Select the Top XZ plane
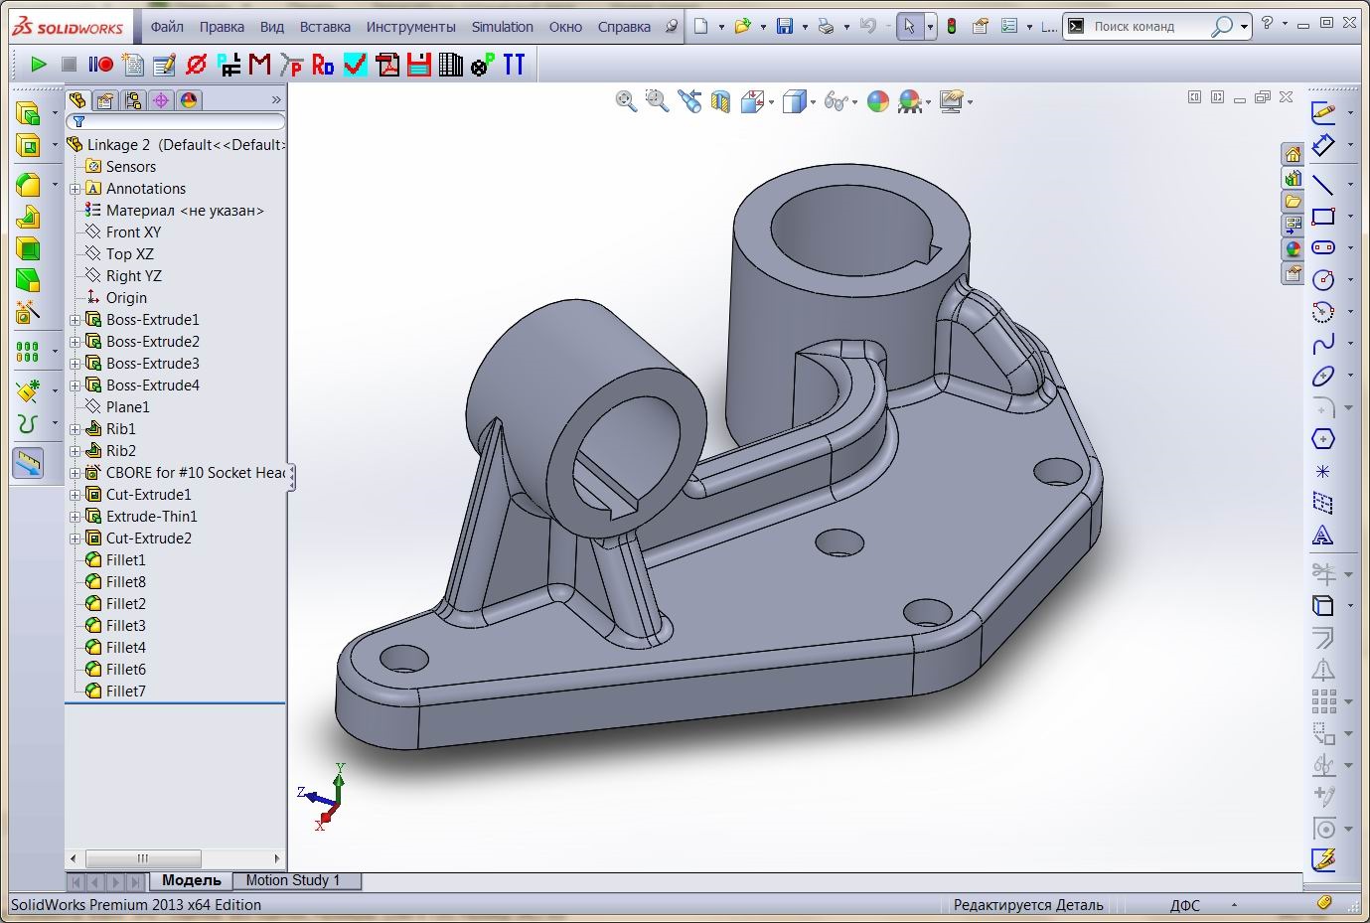Screen dimensions: 1370x923 [130, 254]
